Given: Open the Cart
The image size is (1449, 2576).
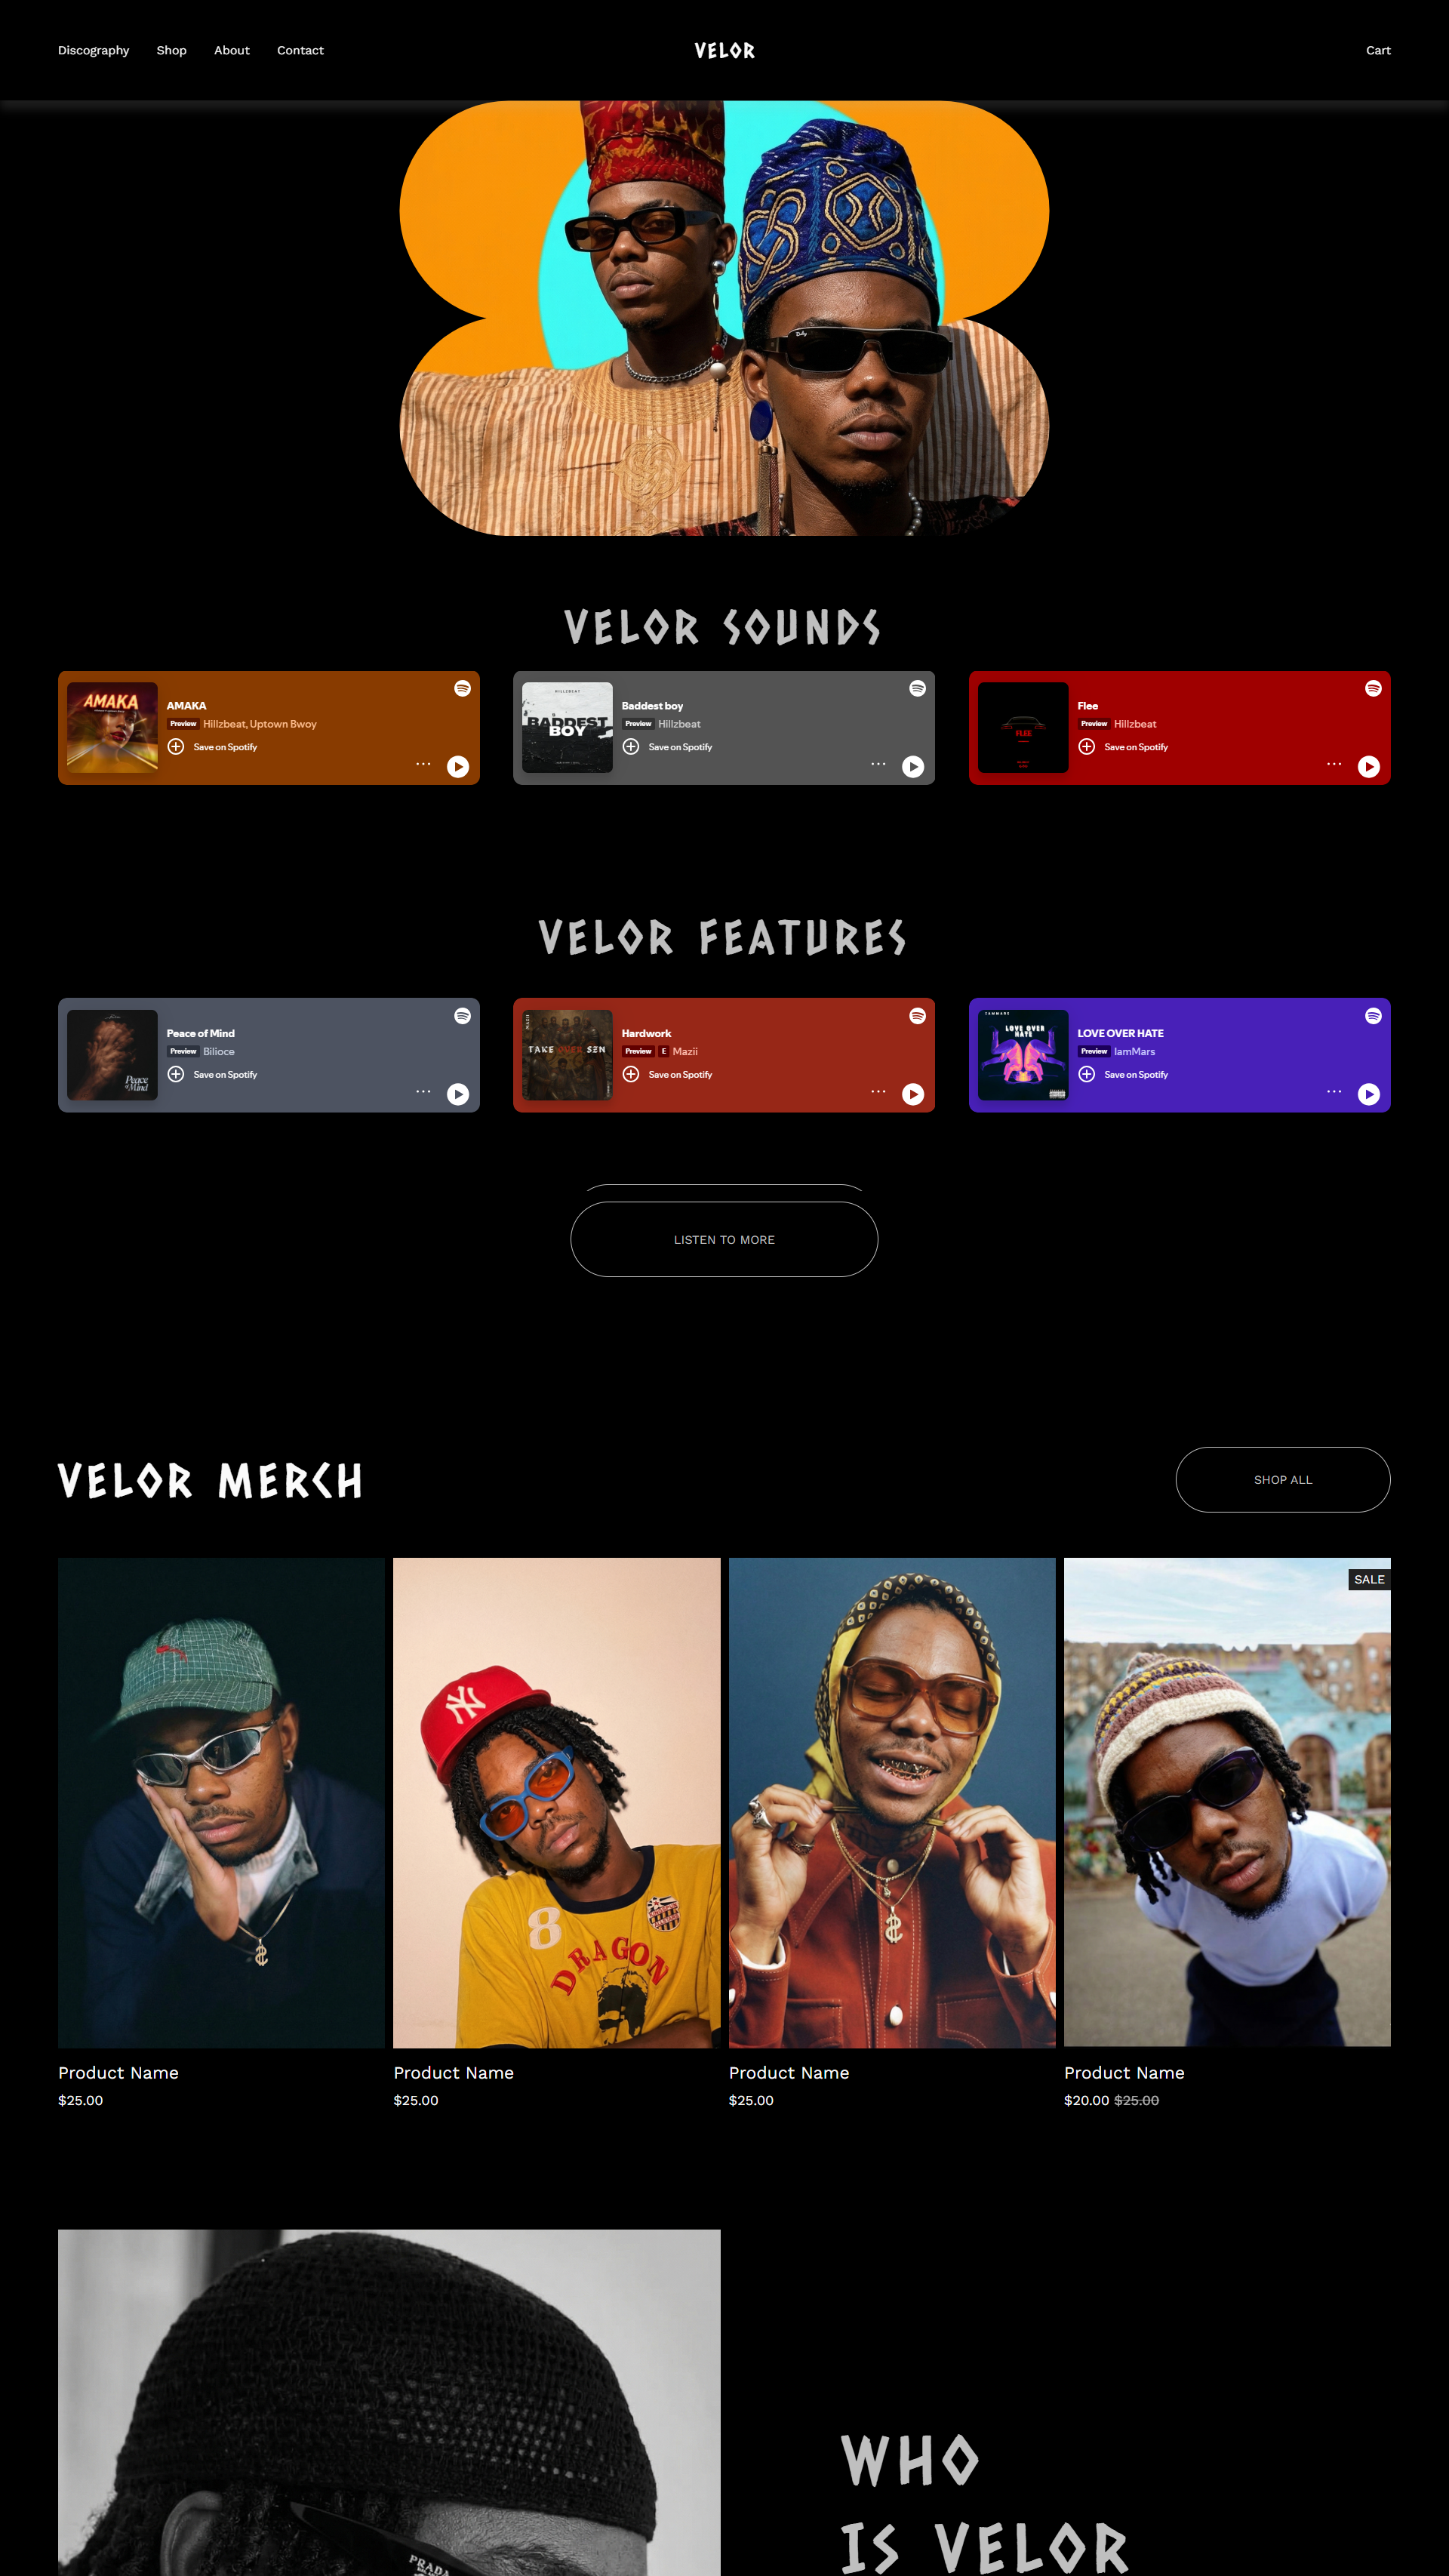Looking at the screenshot, I should (x=1378, y=50).
